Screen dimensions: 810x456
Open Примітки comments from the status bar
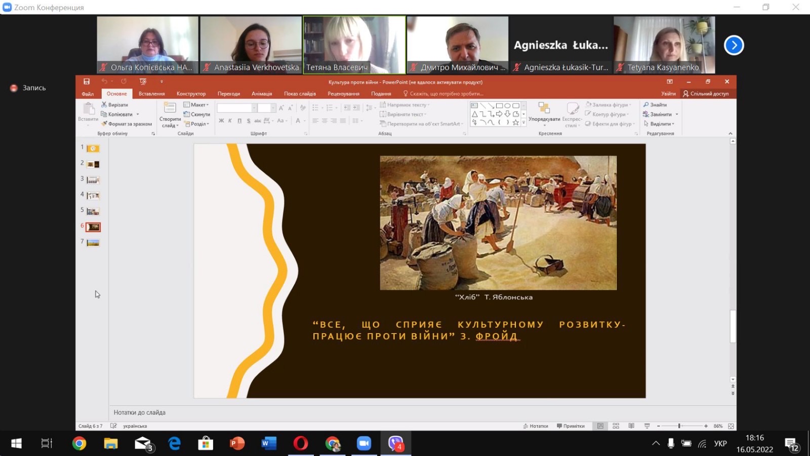571,426
